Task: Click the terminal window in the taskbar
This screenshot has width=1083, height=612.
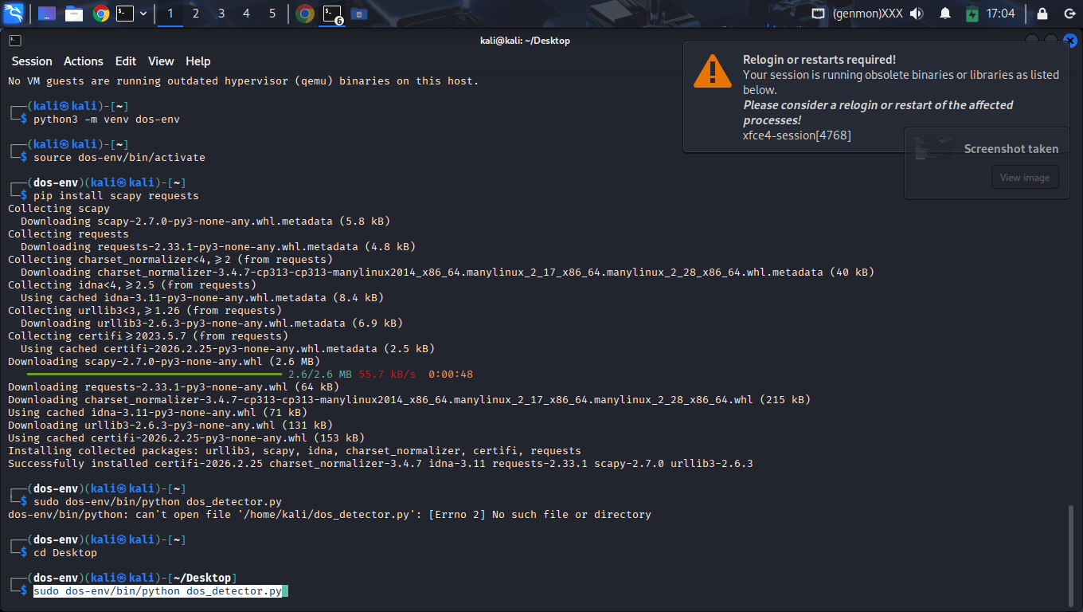Action: (x=332, y=14)
